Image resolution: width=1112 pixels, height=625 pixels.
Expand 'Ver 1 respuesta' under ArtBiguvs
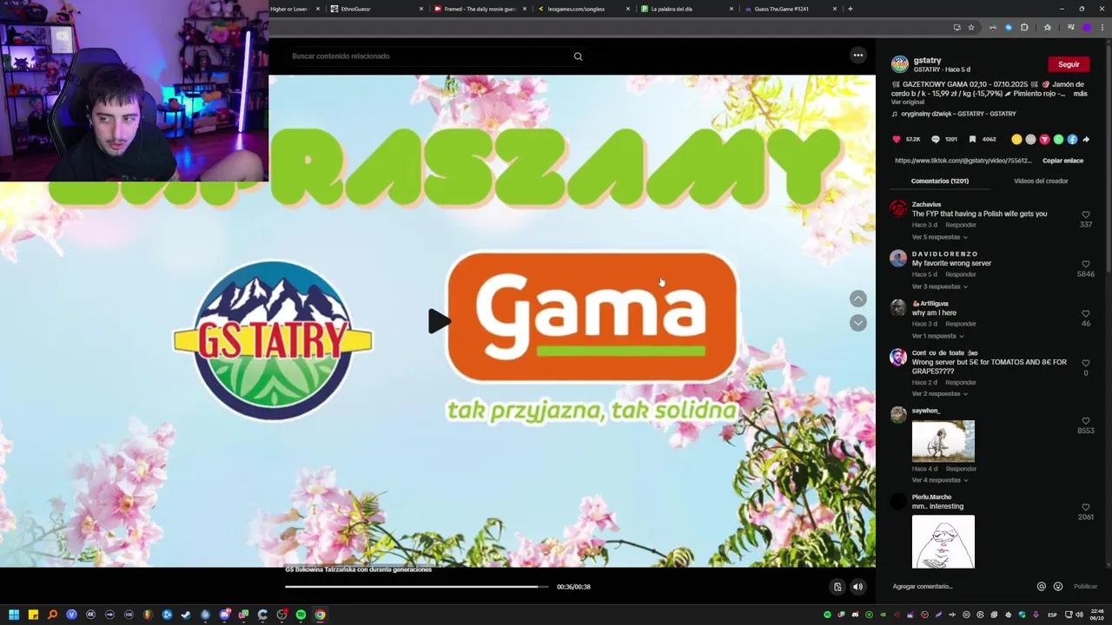[x=937, y=336]
